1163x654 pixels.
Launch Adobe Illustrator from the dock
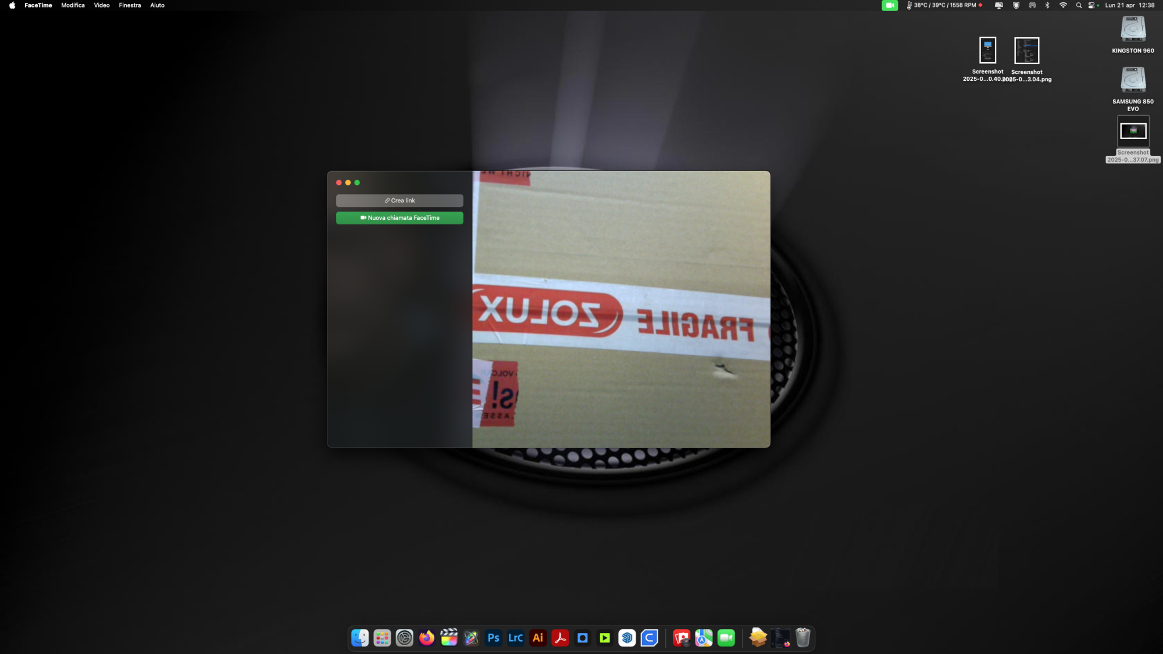(538, 638)
